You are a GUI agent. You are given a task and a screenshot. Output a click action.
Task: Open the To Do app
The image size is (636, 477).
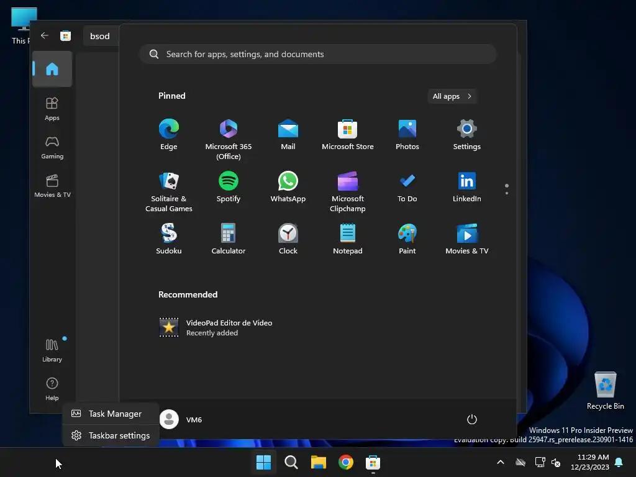pyautogui.click(x=407, y=187)
